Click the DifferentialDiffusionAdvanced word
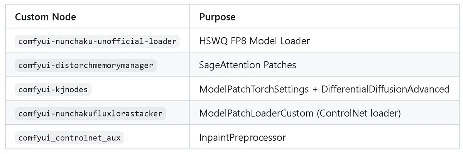This screenshot has height=154, width=463. pos(385,90)
